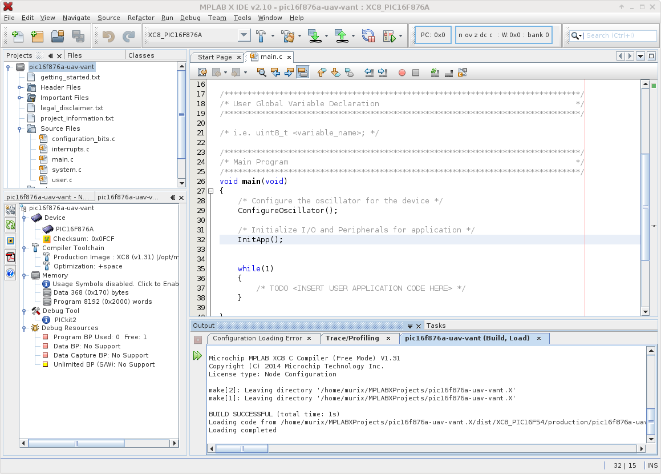
Task: Collapse Source Files tree node
Action: (x=19, y=128)
